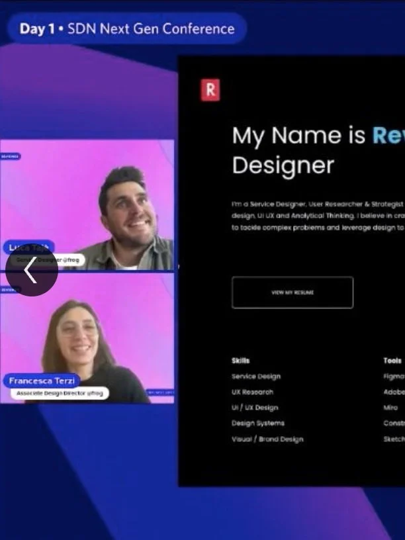Select the Day 1 SDN Next Gen Conference banner
The image size is (405, 540).
(x=127, y=28)
